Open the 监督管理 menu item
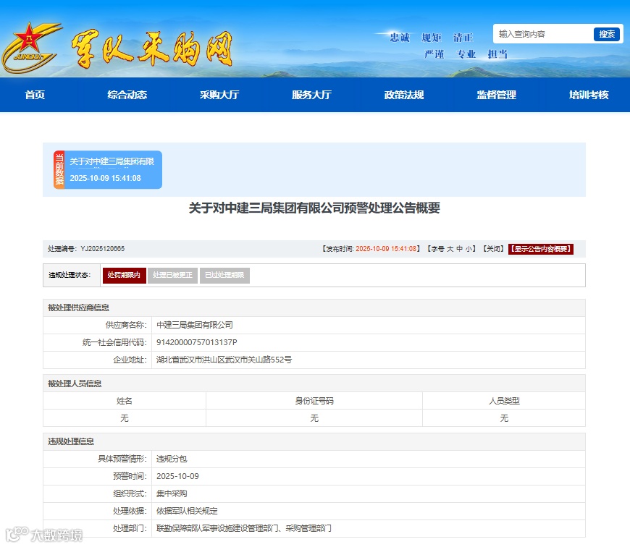 pos(497,95)
